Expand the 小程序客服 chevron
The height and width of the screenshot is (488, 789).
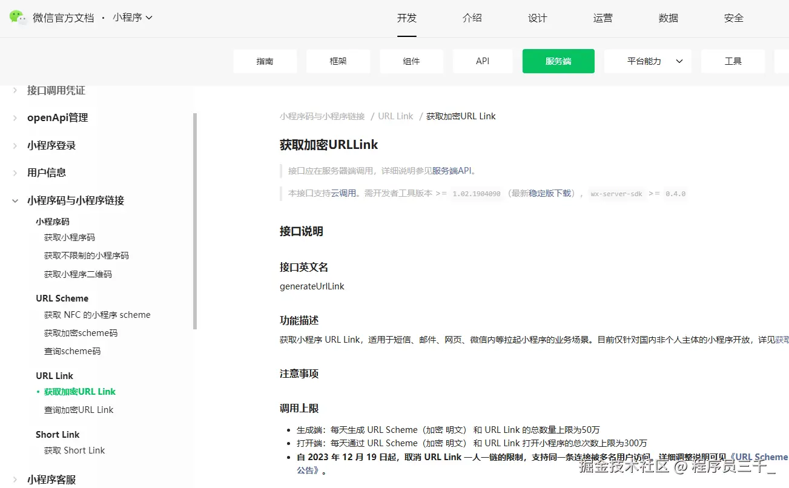(15, 480)
